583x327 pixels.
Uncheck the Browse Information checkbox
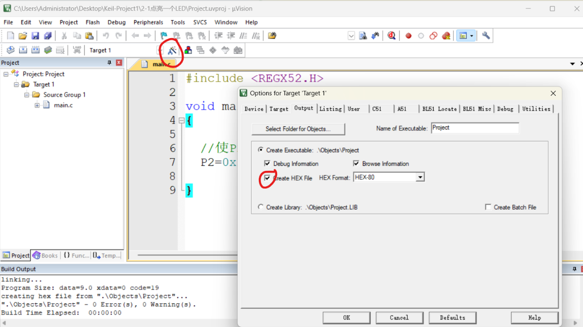click(356, 163)
